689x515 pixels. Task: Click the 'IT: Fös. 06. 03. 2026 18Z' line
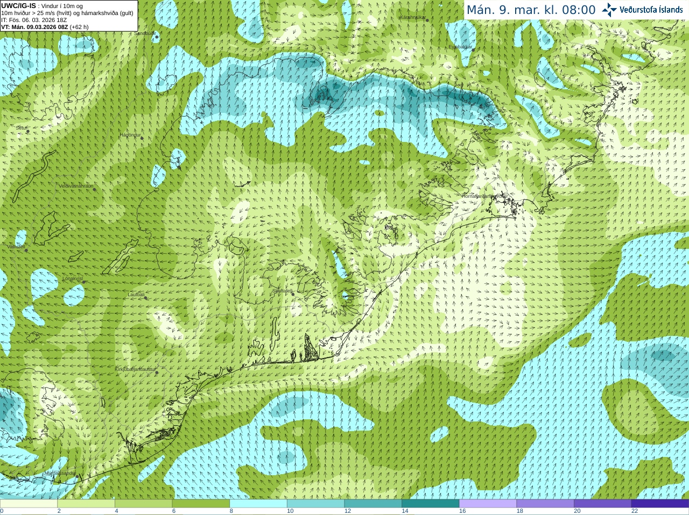(x=34, y=20)
